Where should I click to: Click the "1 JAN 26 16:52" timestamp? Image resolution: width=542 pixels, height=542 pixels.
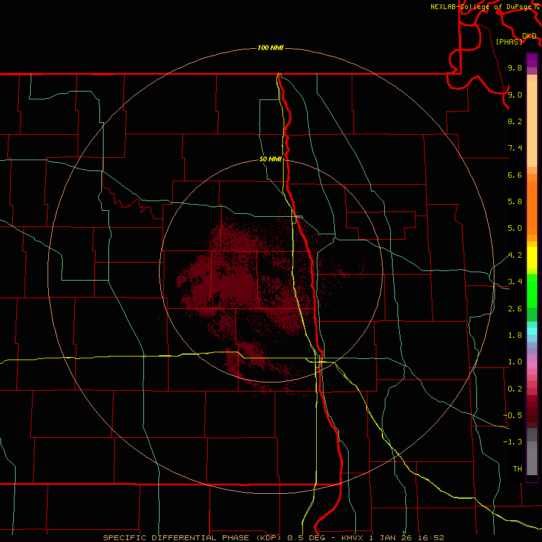coord(406,538)
